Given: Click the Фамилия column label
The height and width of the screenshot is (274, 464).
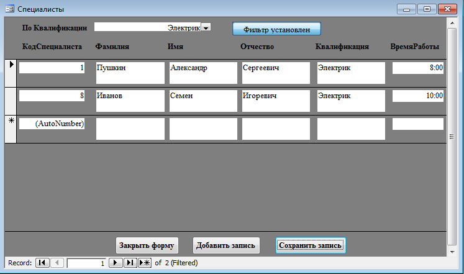Looking at the screenshot, I should coord(112,47).
